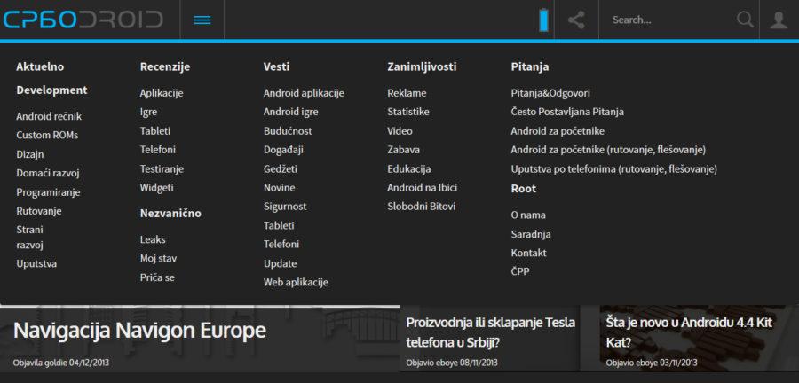The image size is (799, 383).
Task: Open Tableti under Recenzije
Action: 155,130
